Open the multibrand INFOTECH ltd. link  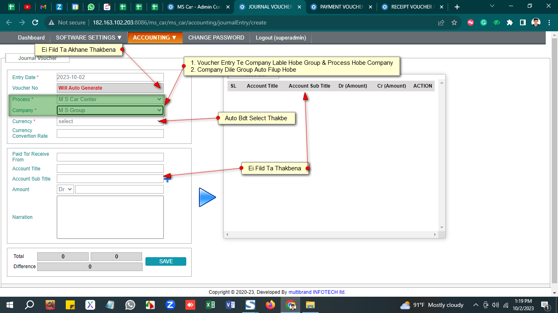317,292
